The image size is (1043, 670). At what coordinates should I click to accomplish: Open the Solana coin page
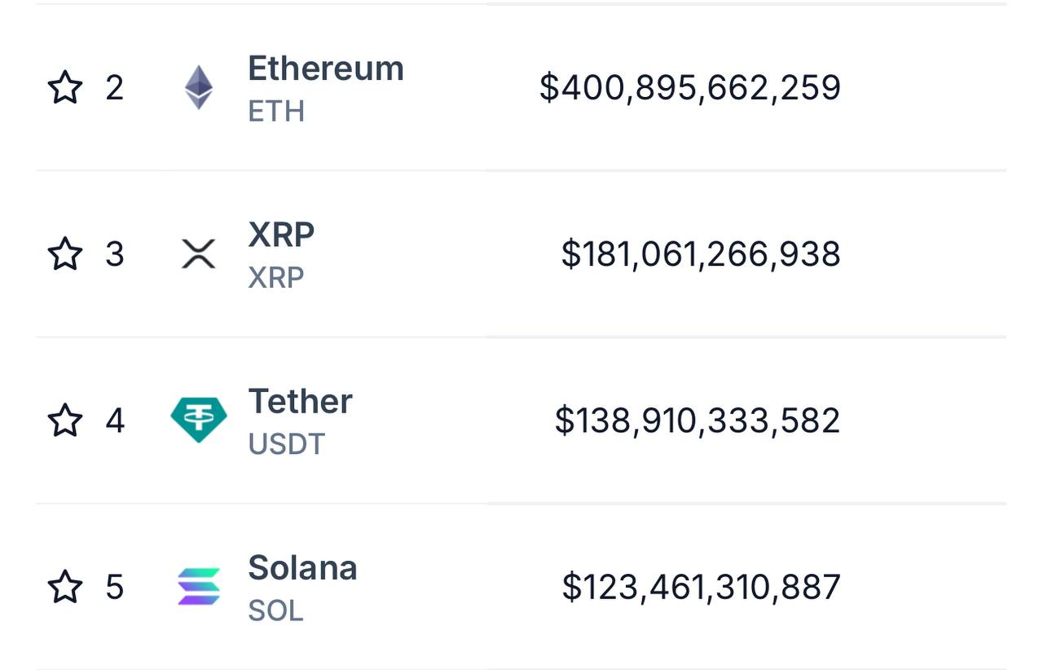click(x=302, y=567)
